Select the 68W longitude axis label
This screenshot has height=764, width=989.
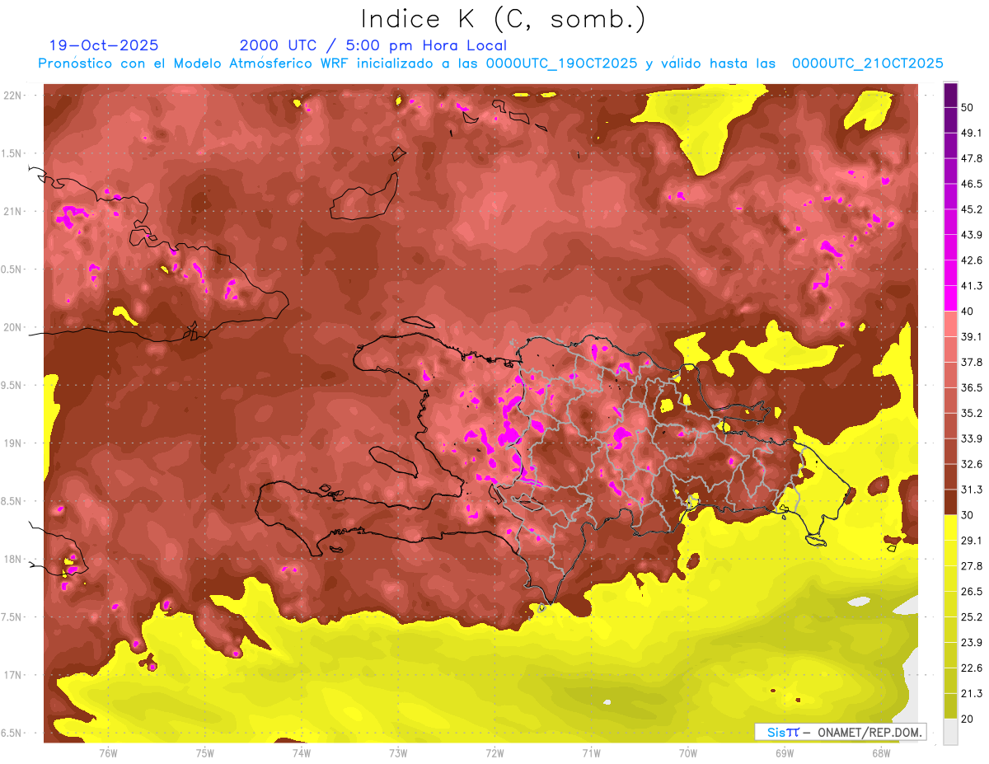pos(880,752)
